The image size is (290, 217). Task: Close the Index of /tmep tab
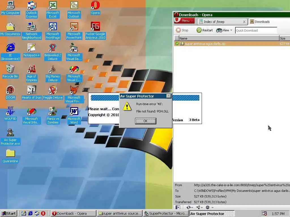coord(244,22)
